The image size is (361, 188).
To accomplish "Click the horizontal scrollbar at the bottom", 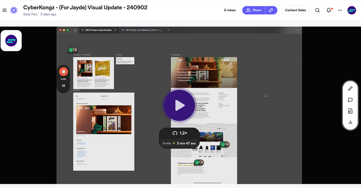I will point(207,183).
